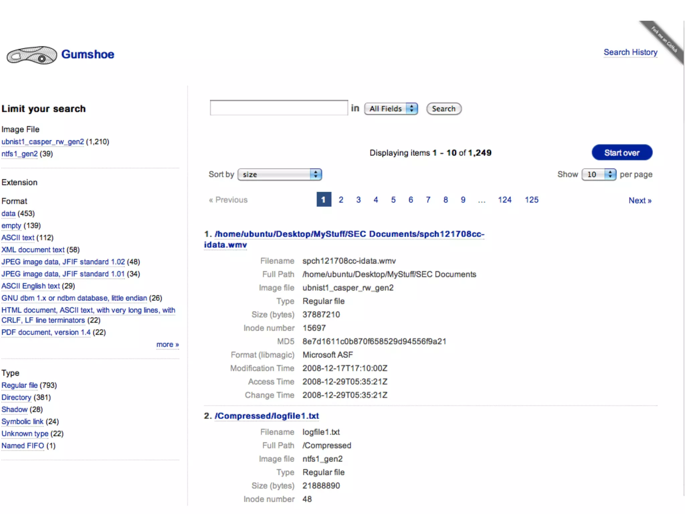Filter Format by PDF document version 1.4
This screenshot has width=685, height=514.
tap(46, 332)
